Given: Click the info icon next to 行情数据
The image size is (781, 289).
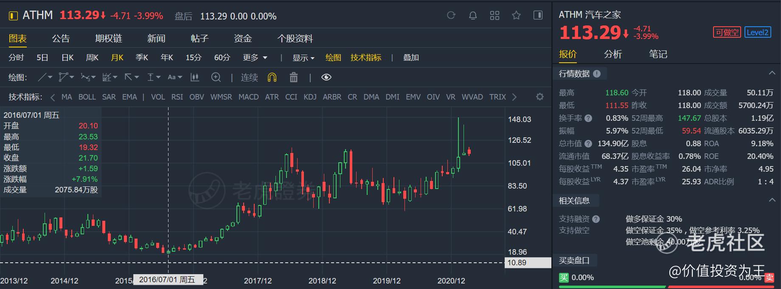Looking at the screenshot, I should 597,74.
